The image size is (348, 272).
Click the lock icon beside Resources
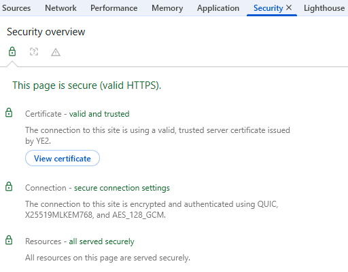[x=9, y=240]
